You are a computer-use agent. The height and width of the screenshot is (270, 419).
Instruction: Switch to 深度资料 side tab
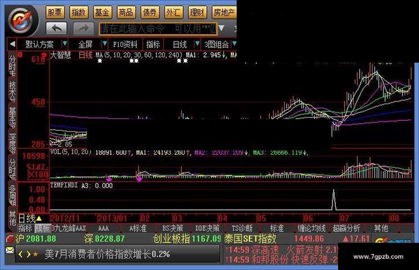click(x=12, y=143)
